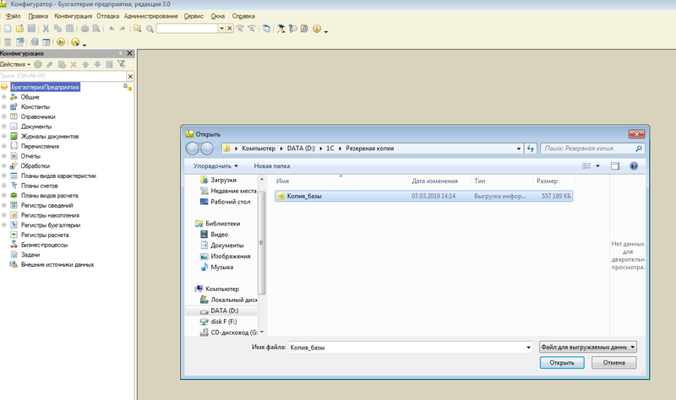Open the toolbar search combo dropdown arrow
This screenshot has width=676, height=400.
pyautogui.click(x=221, y=29)
